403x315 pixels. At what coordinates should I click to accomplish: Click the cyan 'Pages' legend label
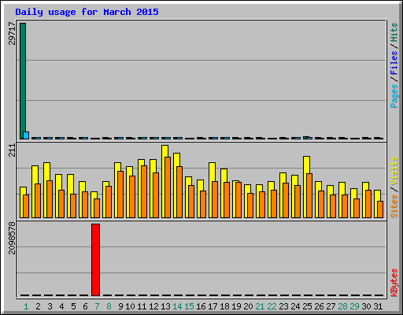(394, 96)
